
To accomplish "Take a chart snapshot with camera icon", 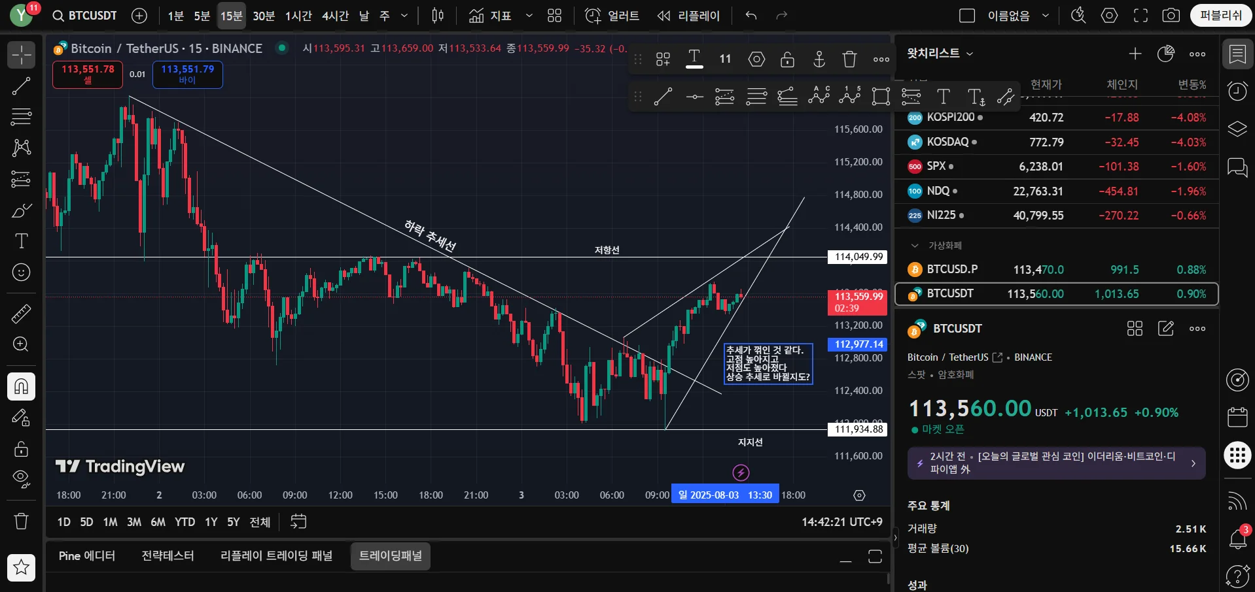I will point(1171,16).
